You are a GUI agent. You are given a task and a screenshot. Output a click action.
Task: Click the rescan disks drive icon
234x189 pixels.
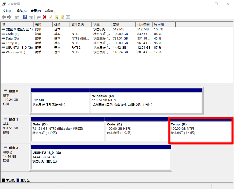tap(39, 17)
